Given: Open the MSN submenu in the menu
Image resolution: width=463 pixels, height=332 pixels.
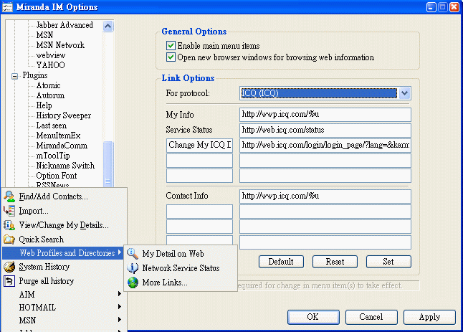Looking at the screenshot, I should click(70, 321).
